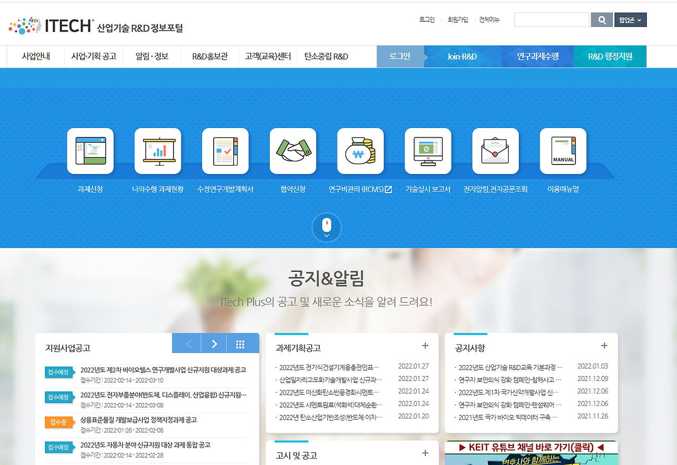Screen dimensions: 677x465
Task: Select the 기술실시 보고서 monitor icon
Action: [x=428, y=151]
